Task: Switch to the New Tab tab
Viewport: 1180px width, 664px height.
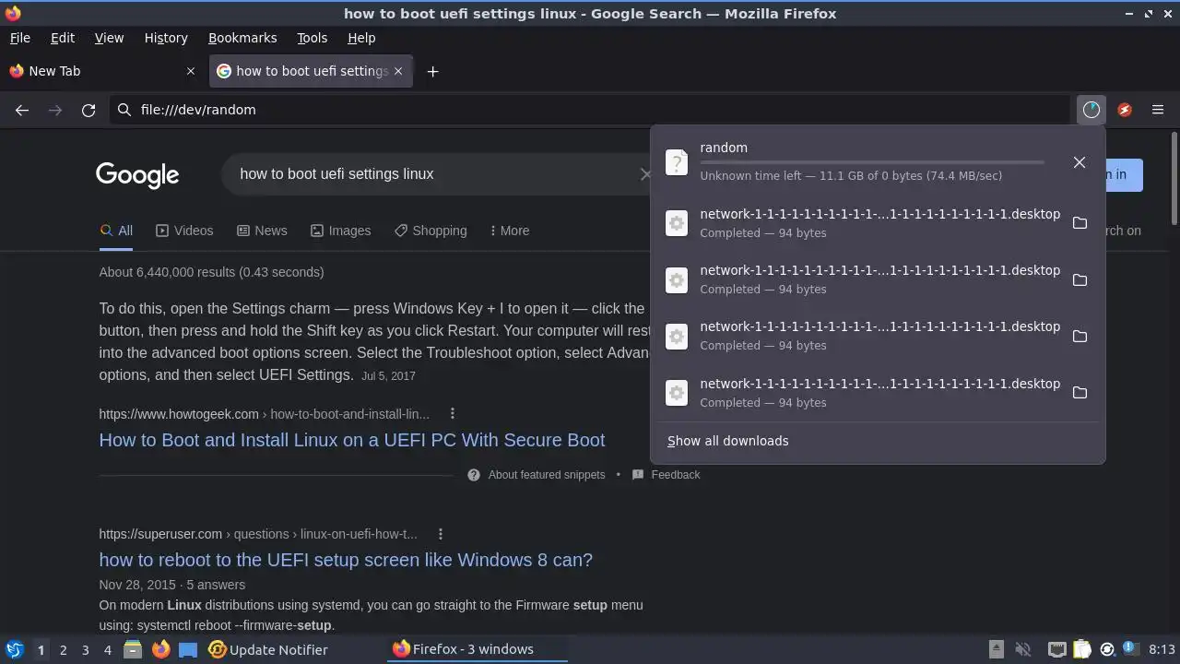Action: point(103,71)
